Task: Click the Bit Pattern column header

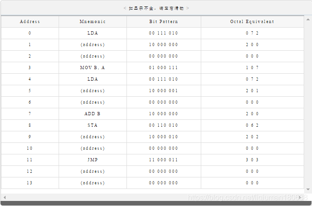Action: (x=163, y=22)
